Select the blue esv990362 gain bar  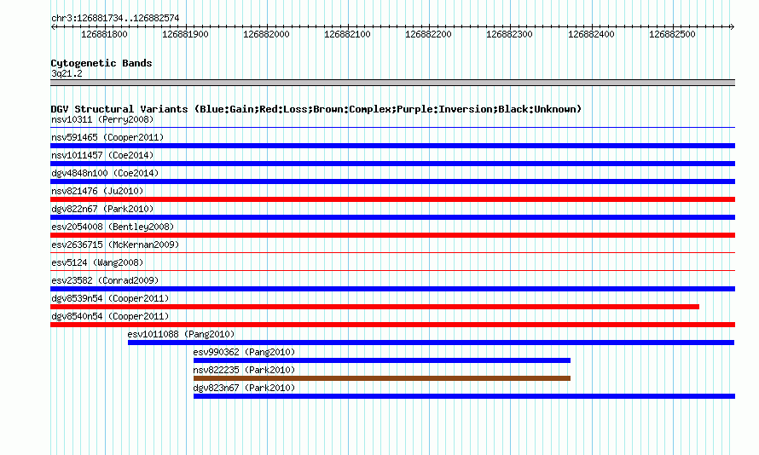(382, 360)
